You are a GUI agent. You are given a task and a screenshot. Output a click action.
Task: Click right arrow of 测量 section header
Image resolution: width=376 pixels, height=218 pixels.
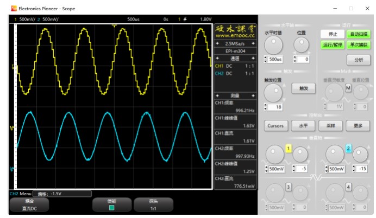253,96
